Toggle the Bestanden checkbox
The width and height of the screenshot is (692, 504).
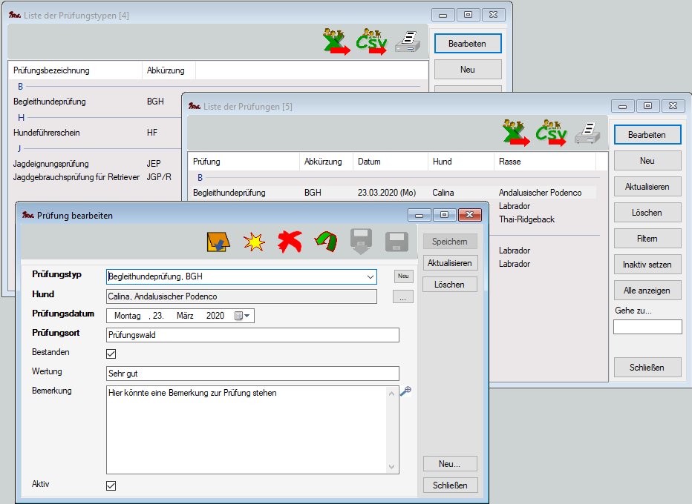(111, 354)
